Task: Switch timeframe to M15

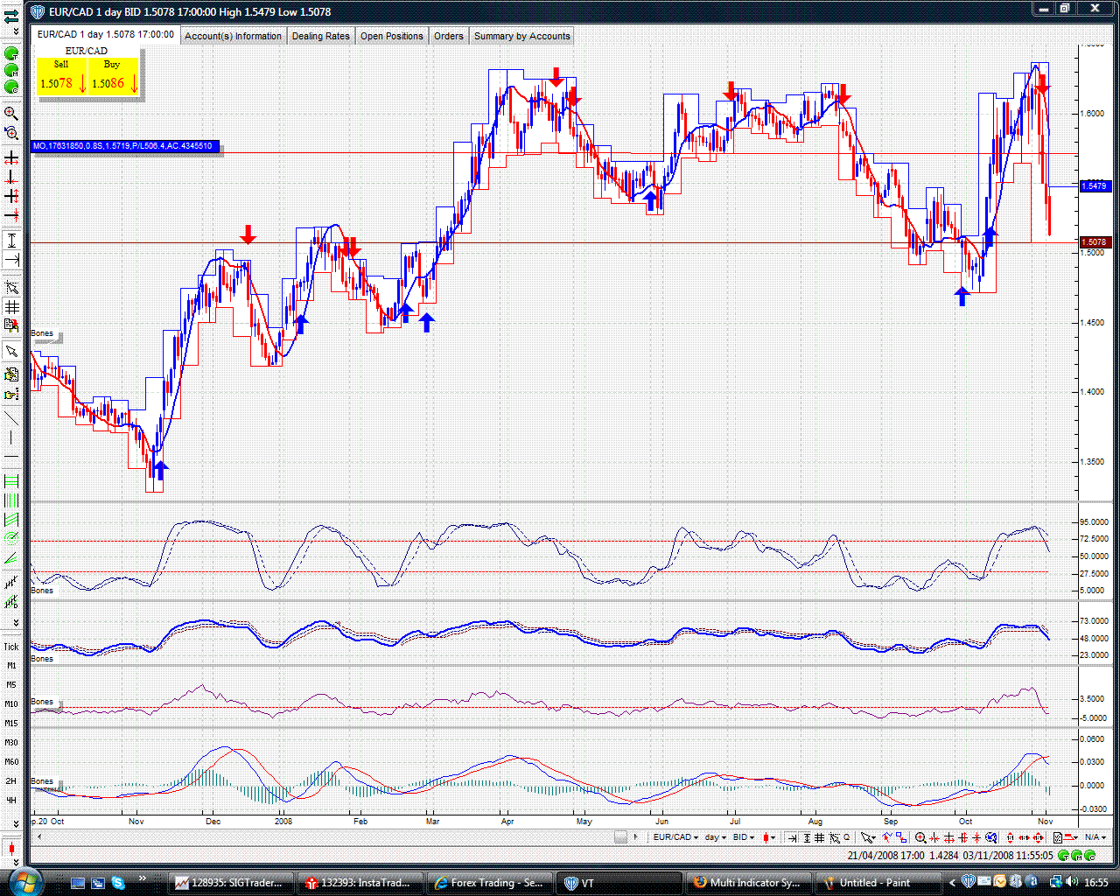Action: 11,723
